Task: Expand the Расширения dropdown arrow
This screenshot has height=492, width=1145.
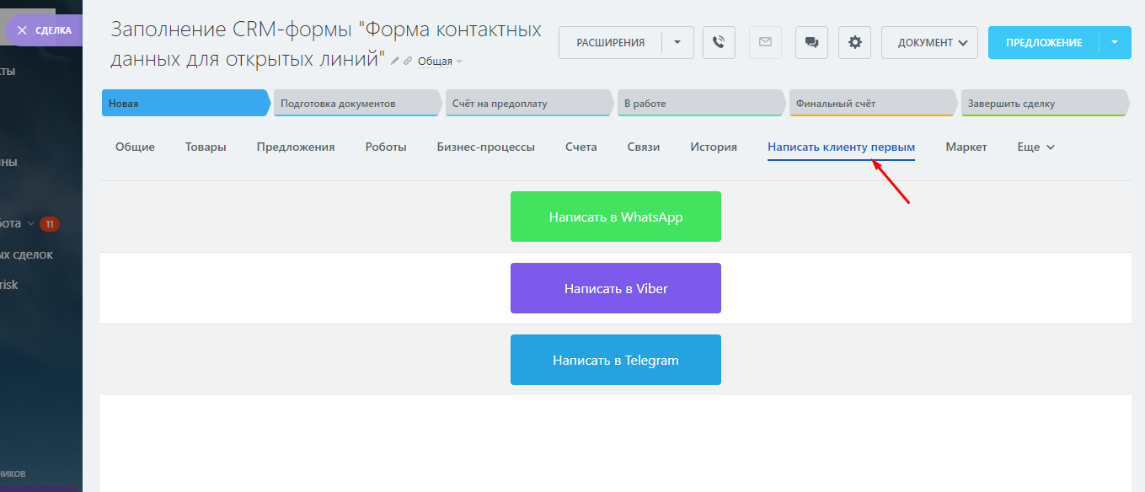Action: point(677,42)
